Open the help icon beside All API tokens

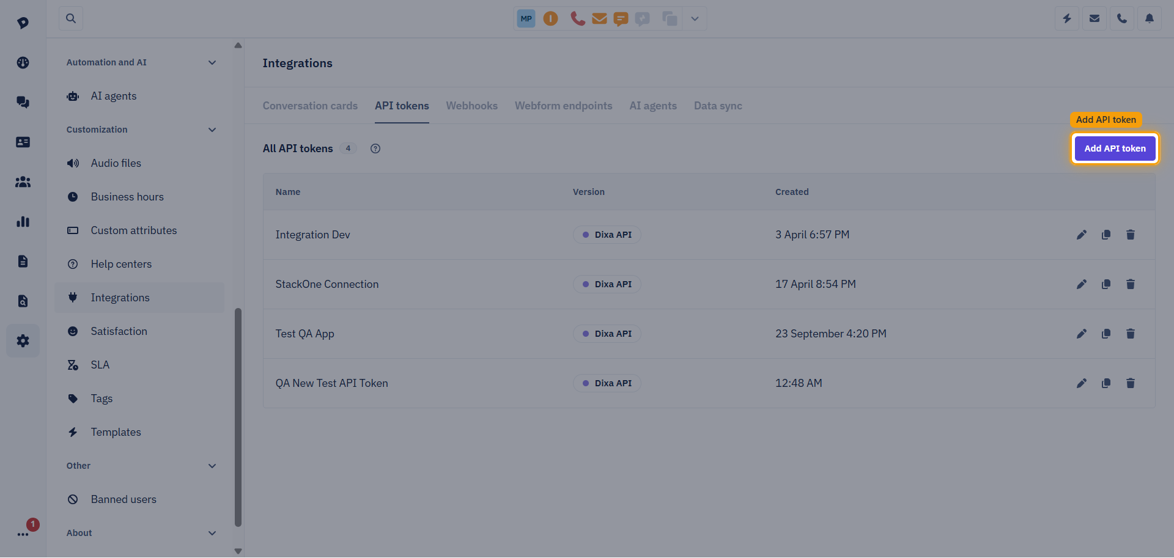375,149
